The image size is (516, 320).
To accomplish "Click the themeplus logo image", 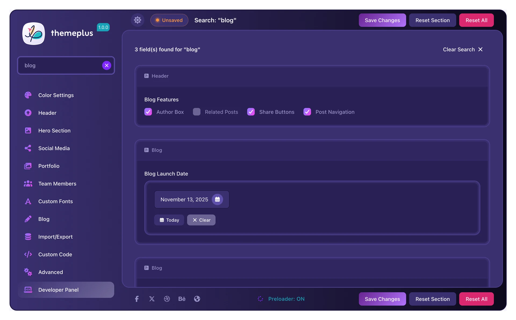I will click(34, 34).
